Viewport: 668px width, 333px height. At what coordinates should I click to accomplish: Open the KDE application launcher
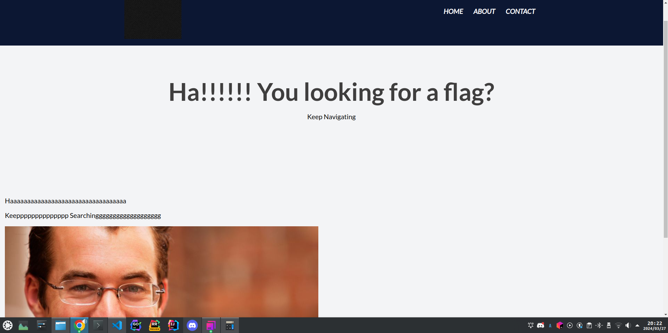(x=8, y=325)
